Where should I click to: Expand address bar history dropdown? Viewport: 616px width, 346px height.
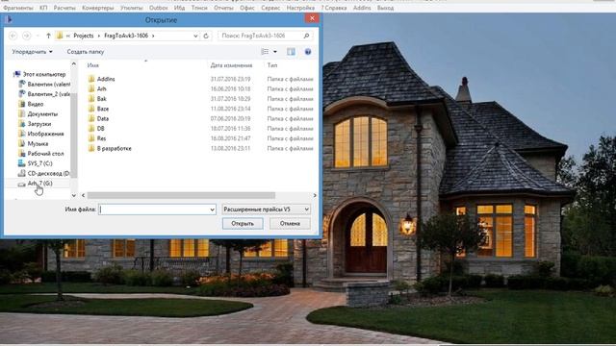[195, 36]
